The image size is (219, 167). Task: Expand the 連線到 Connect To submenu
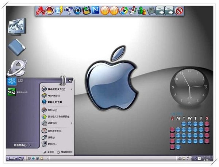click(x=57, y=123)
